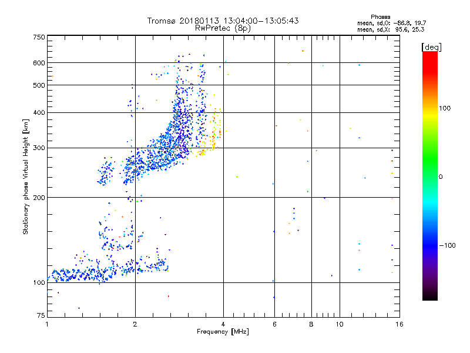Click the x-axis tick label "16"
Image resolution: width=470 pixels, height=353 pixels.
(399, 324)
